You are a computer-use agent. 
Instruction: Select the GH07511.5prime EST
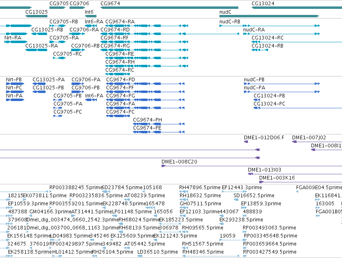point(201,204)
